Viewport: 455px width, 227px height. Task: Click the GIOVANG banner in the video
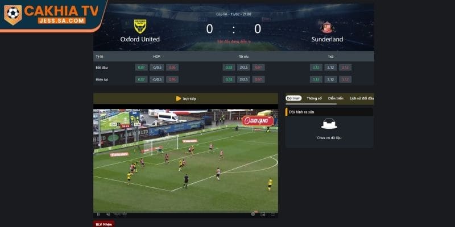pyautogui.click(x=258, y=121)
